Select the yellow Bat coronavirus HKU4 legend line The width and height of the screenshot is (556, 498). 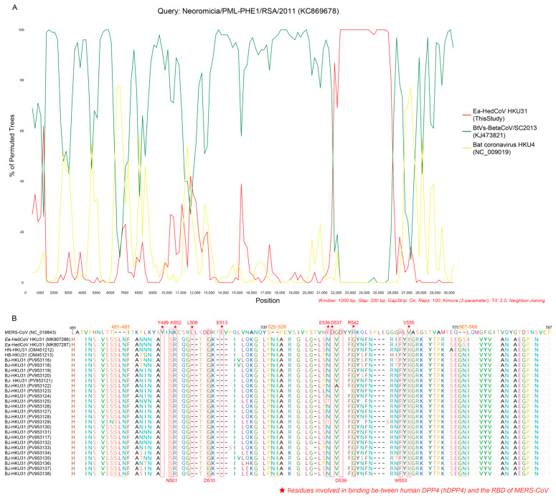[x=466, y=149]
